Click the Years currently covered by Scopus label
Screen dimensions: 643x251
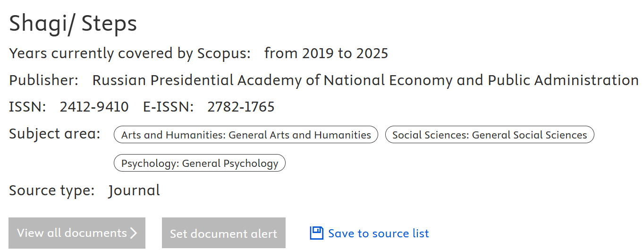click(x=130, y=53)
